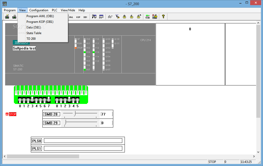
Task: Click the horizontal scrollbar thumb
Action: [43, 156]
